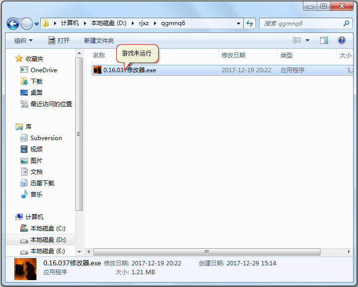Image resolution: width=358 pixels, height=287 pixels.
Task: Go back with the blue arrow button
Action: point(13,24)
